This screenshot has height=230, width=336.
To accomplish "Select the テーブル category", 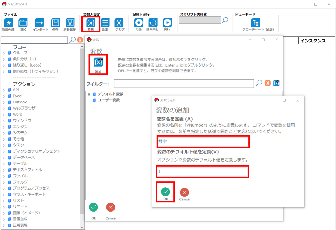I will (x=20, y=163).
